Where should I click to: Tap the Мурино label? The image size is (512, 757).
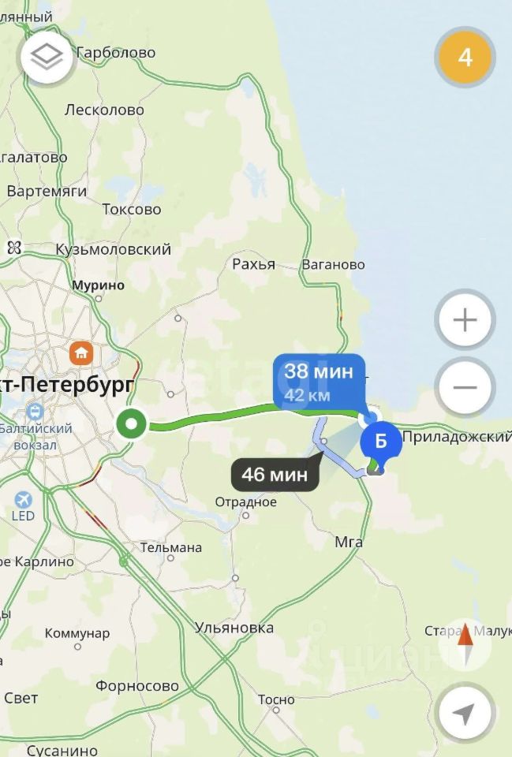tap(99, 285)
